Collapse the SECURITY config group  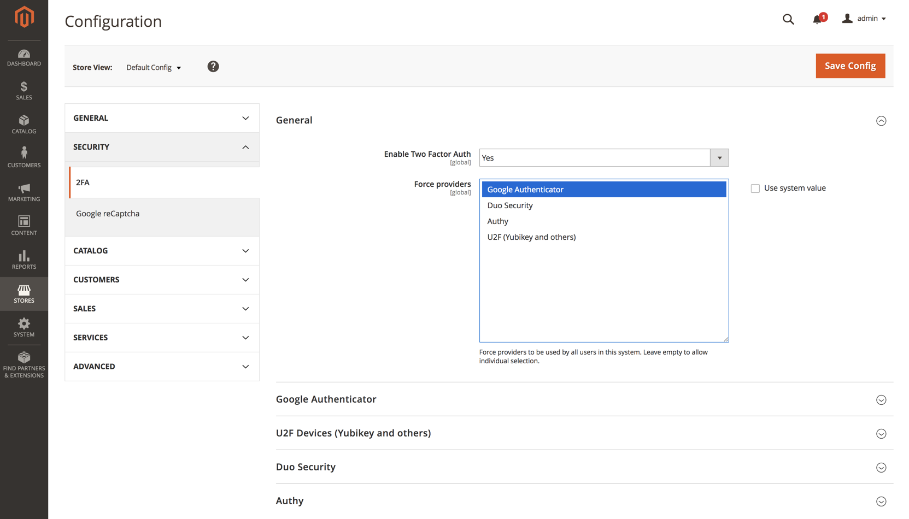pyautogui.click(x=162, y=147)
